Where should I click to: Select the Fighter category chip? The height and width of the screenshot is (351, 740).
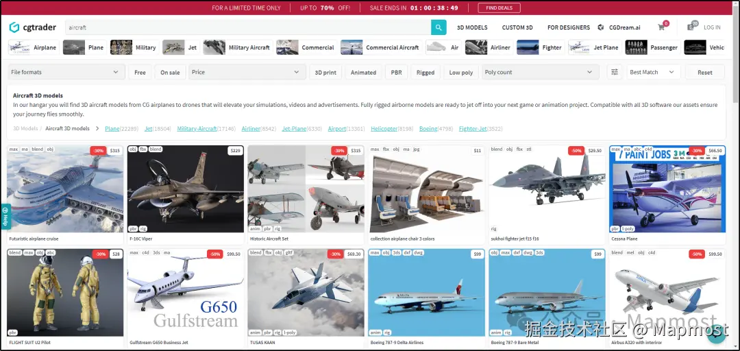(541, 47)
